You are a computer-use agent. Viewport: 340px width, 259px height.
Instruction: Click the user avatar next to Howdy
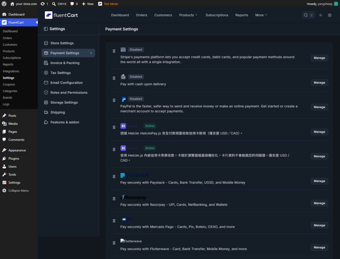(336, 4)
